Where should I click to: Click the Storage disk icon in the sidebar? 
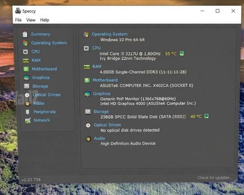coord(26,86)
